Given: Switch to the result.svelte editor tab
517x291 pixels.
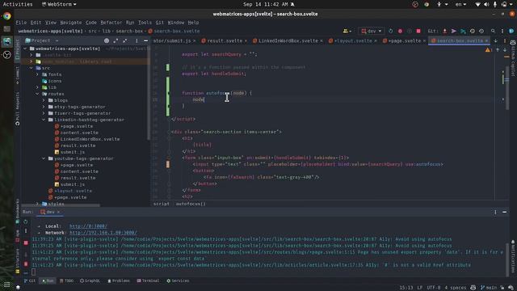Looking at the screenshot, I should 224,41.
